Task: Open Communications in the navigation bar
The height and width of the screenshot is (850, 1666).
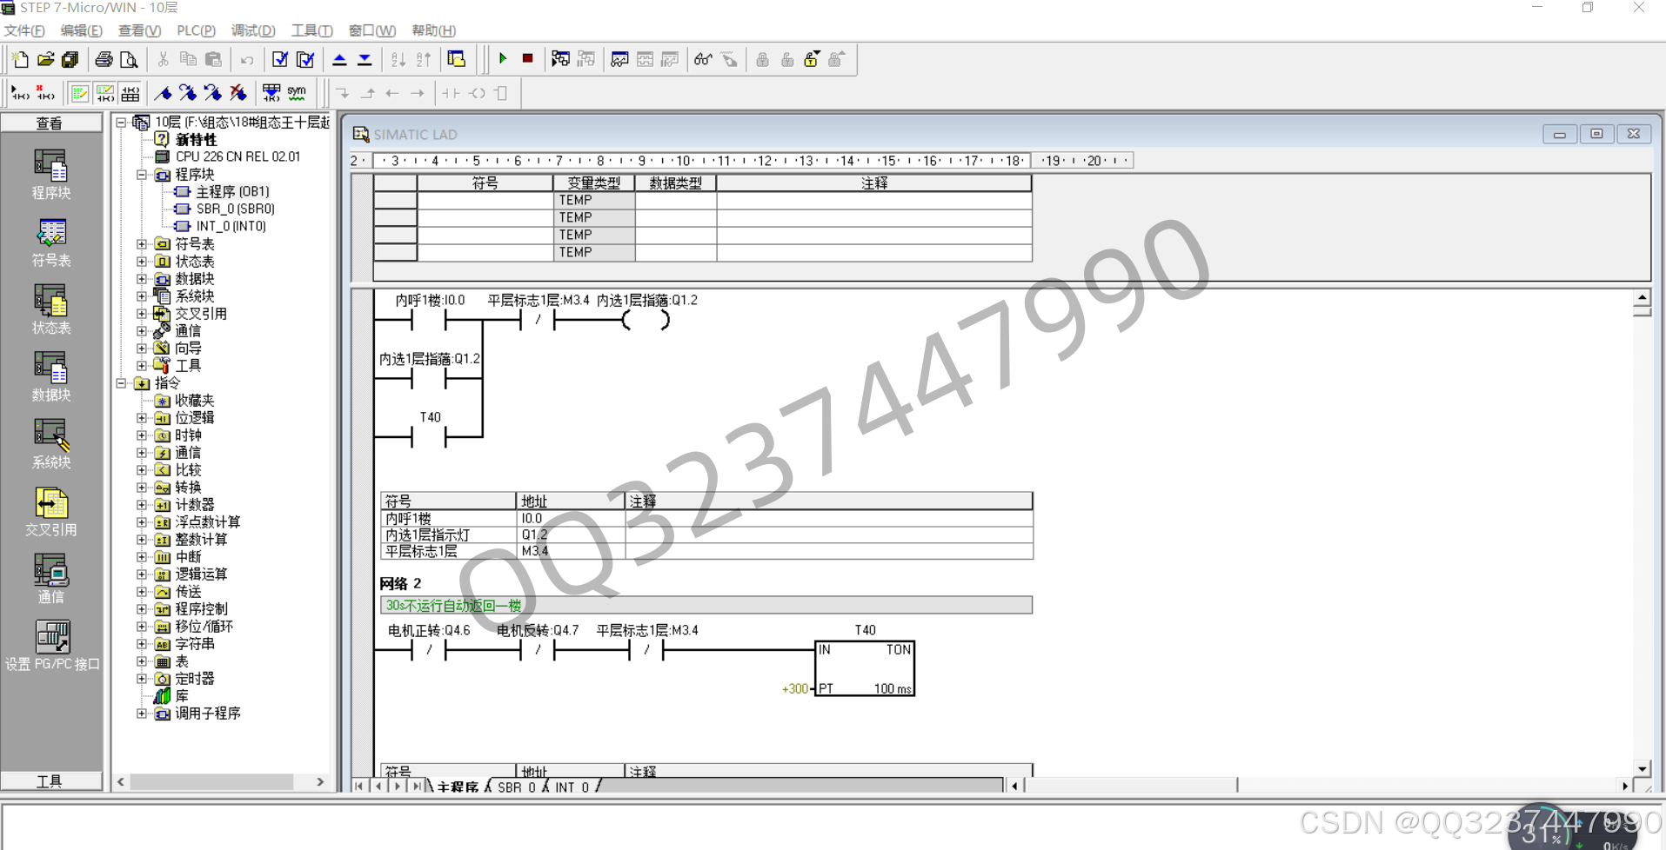Action: [51, 578]
